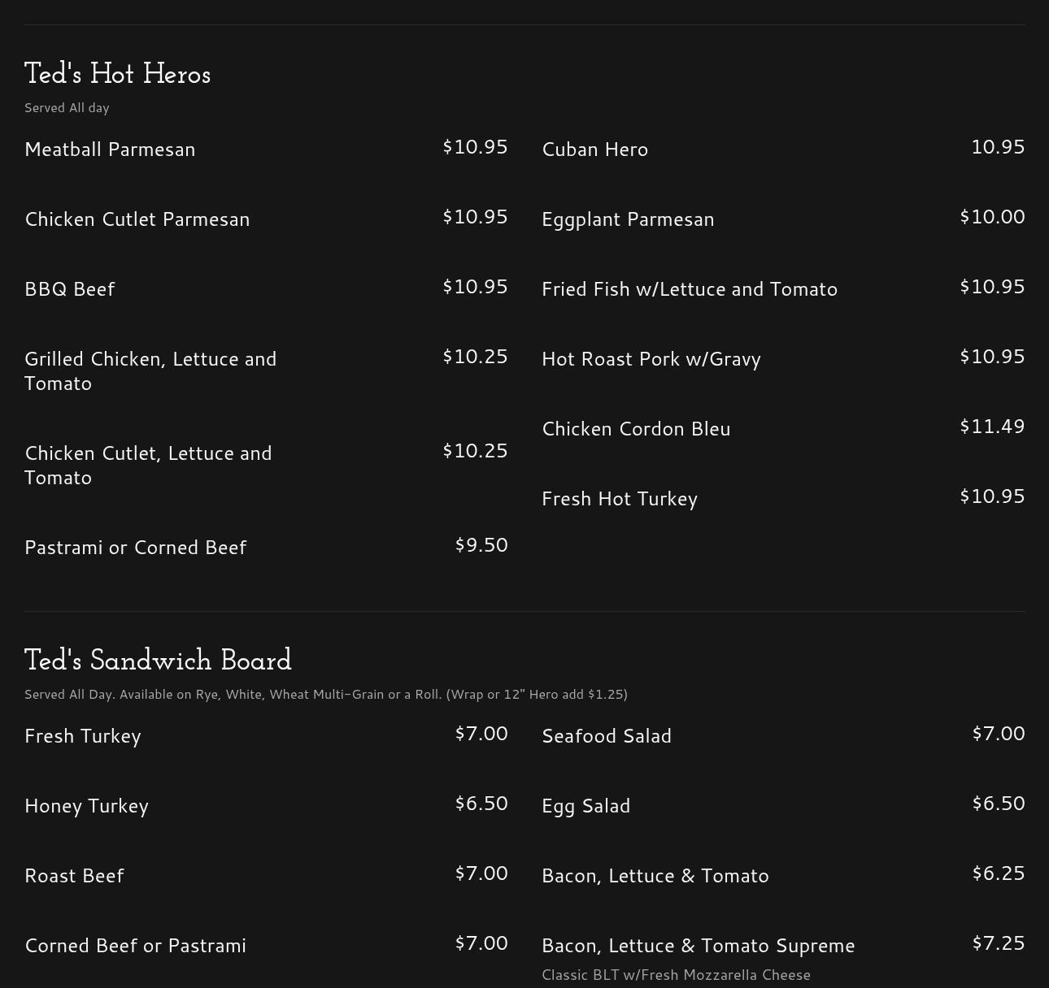Click $10.25 price for Chicken Cutlet, Lettuce and Tomato
This screenshot has width=1049, height=988.
pos(475,451)
